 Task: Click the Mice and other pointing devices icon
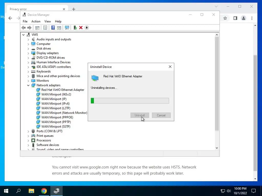pyautogui.click(x=33, y=76)
